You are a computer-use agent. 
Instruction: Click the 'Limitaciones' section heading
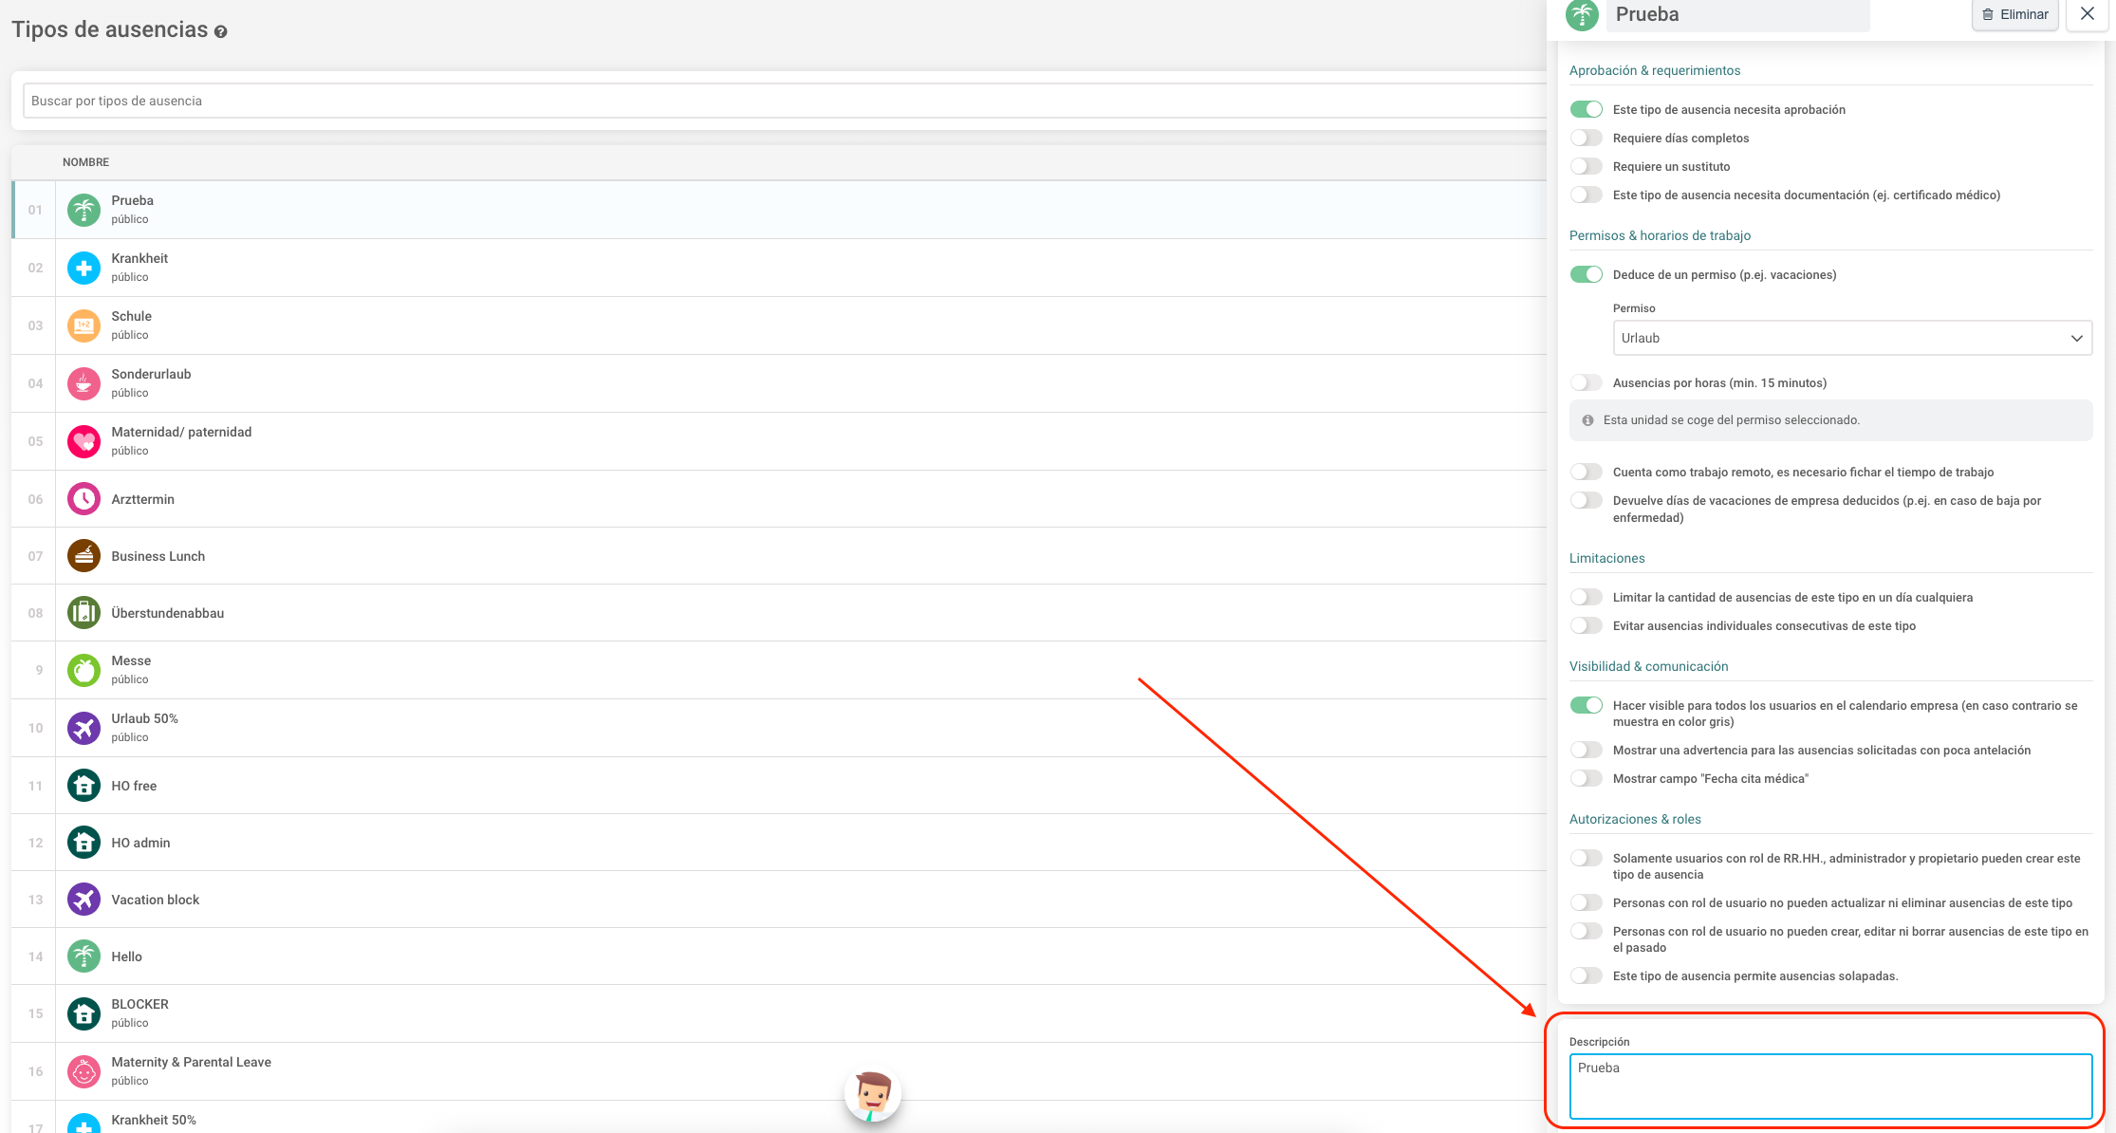1606,559
